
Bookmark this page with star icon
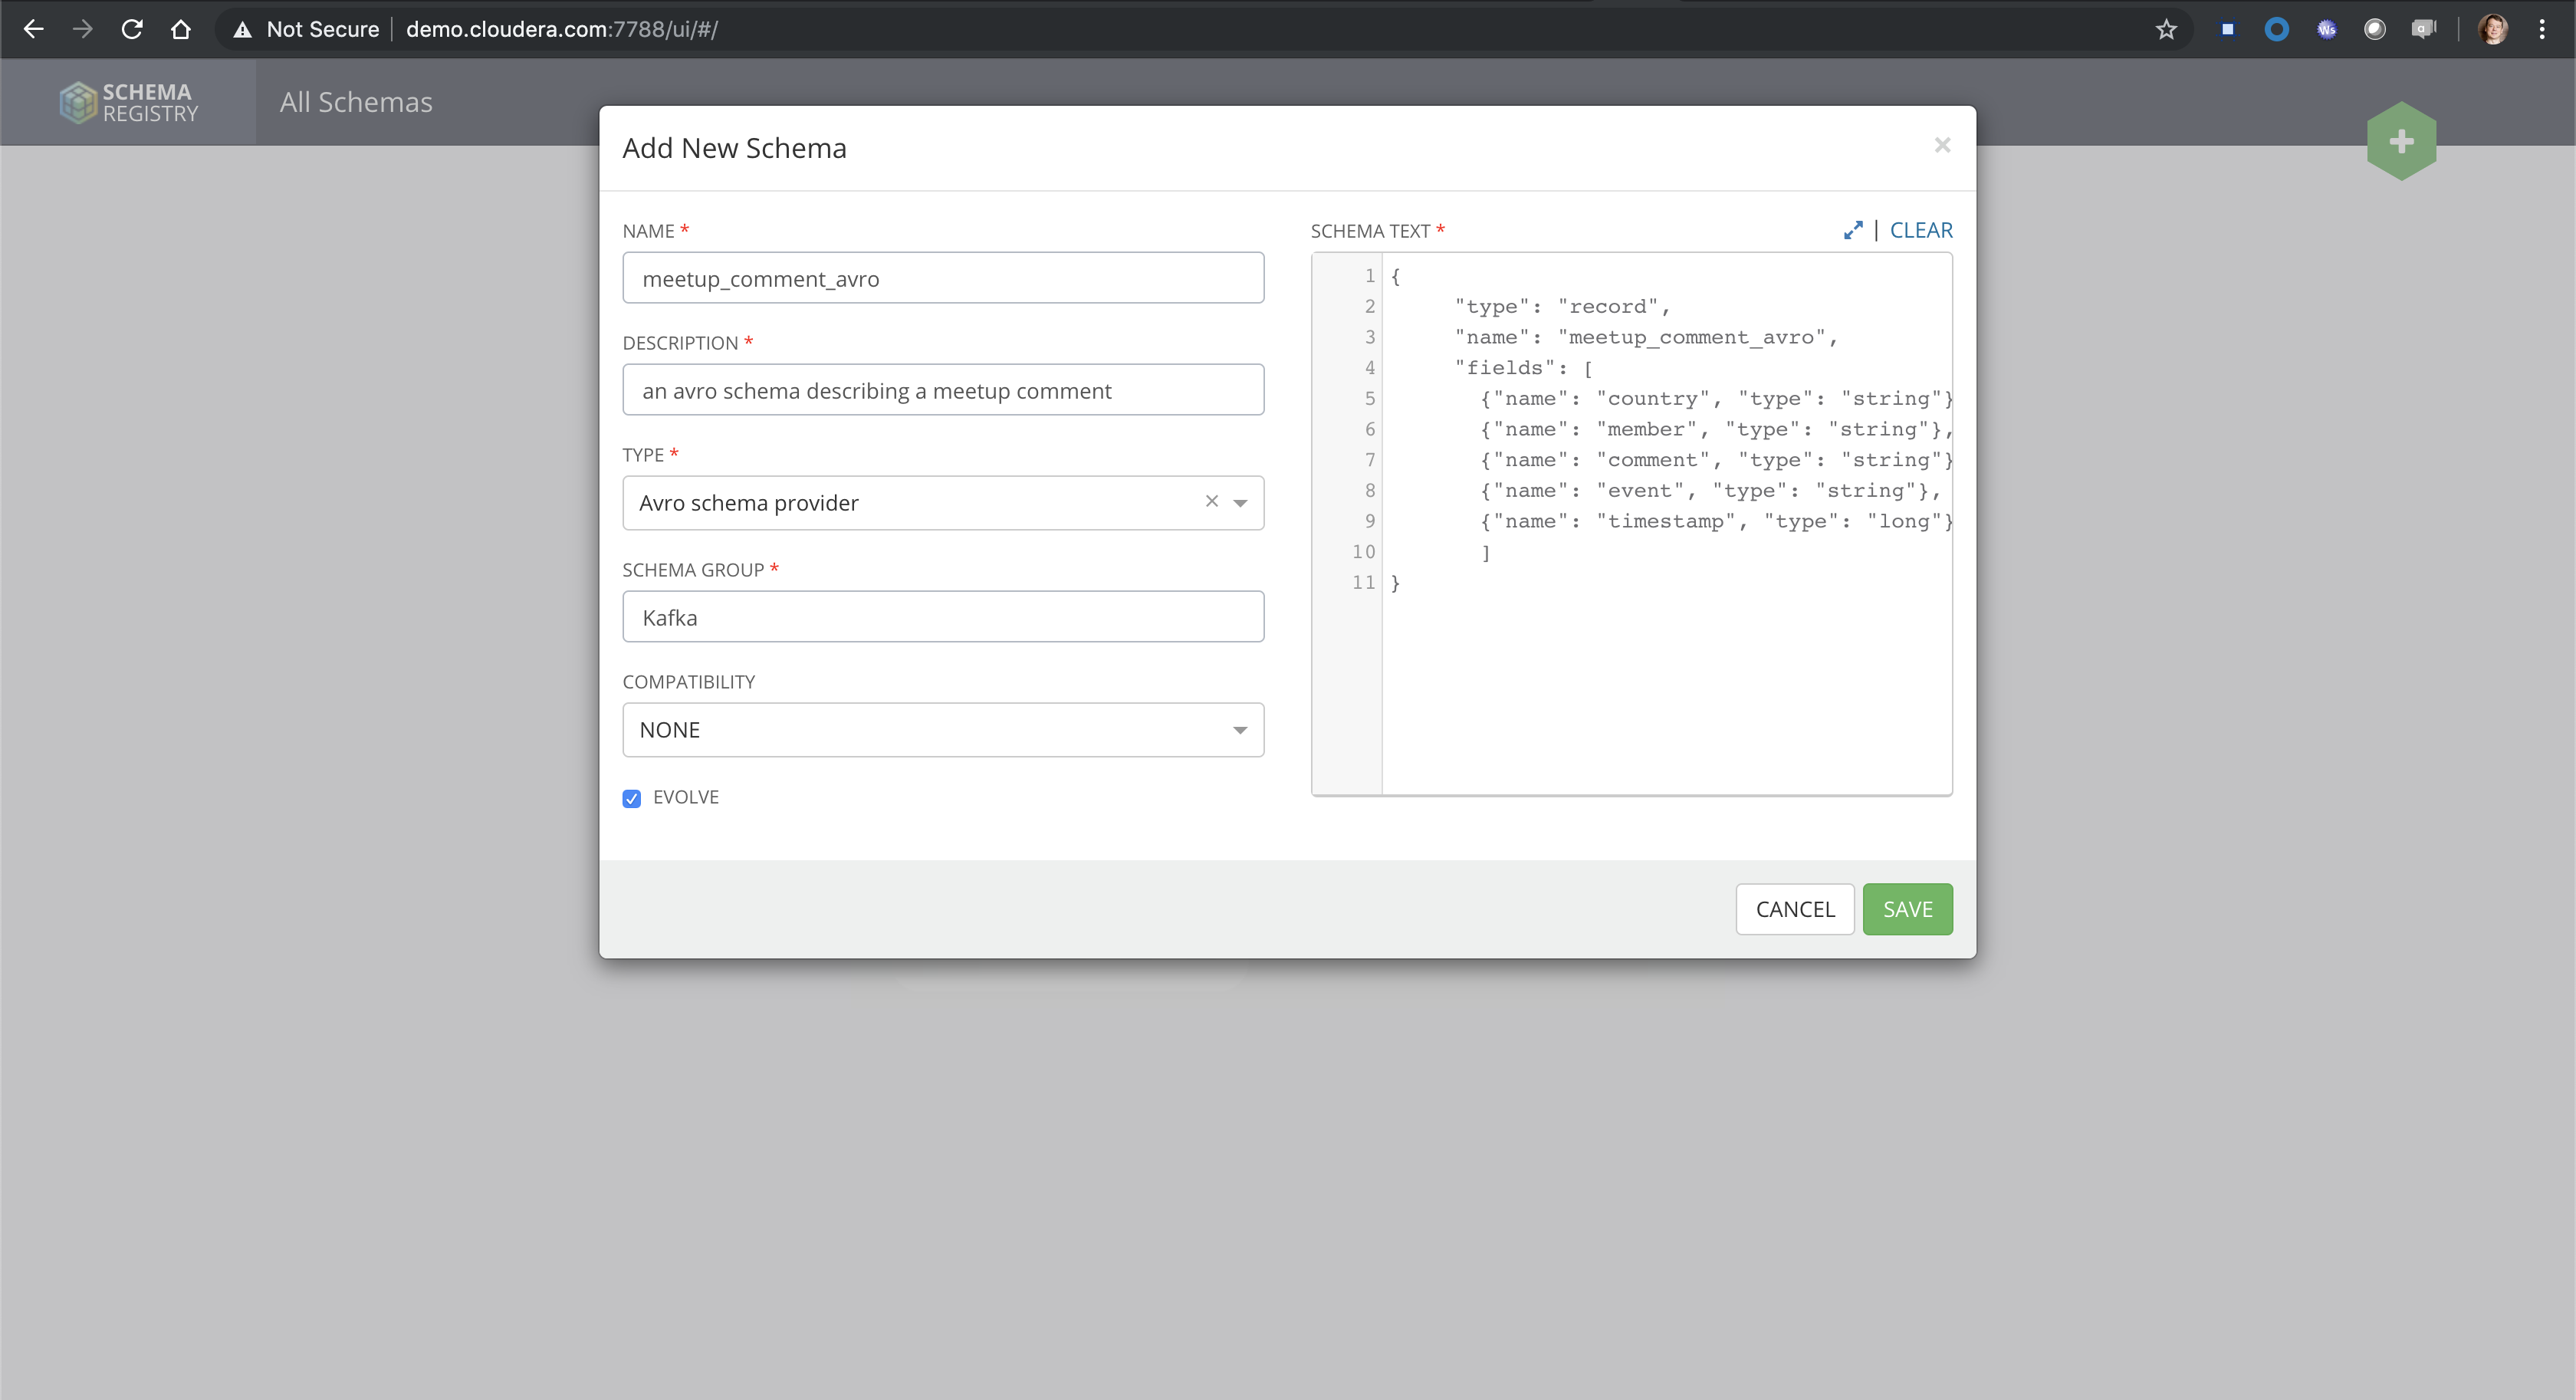click(2166, 29)
